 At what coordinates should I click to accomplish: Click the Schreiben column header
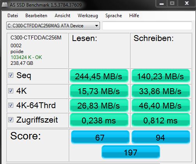[153, 38]
